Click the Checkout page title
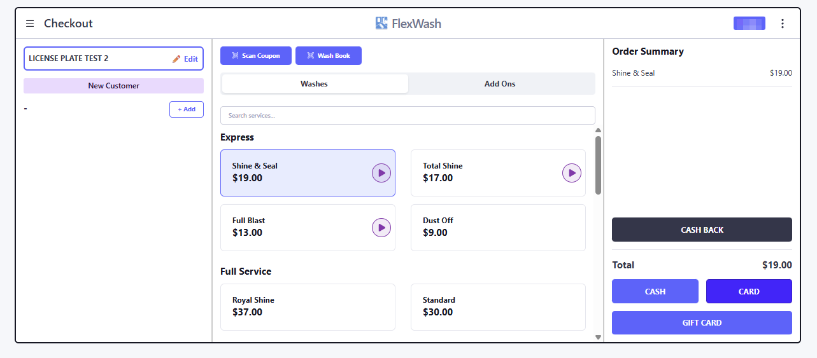The height and width of the screenshot is (358, 817). pos(68,24)
